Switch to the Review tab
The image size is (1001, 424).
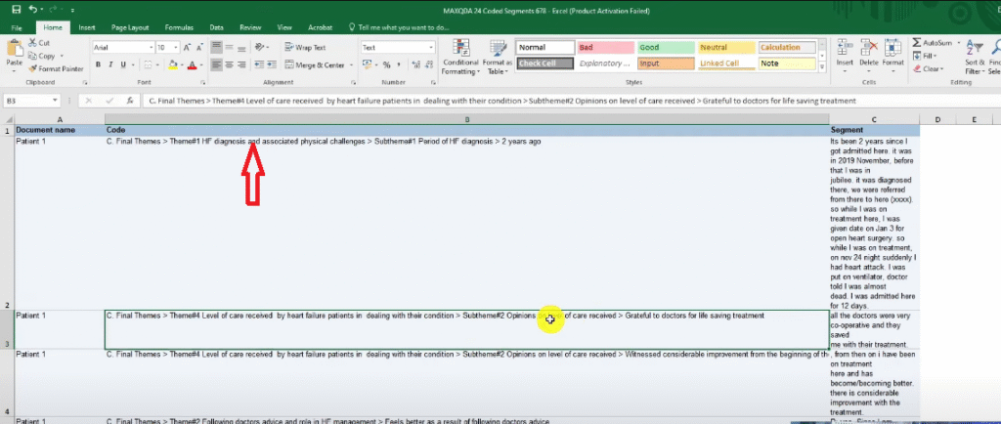click(x=250, y=28)
